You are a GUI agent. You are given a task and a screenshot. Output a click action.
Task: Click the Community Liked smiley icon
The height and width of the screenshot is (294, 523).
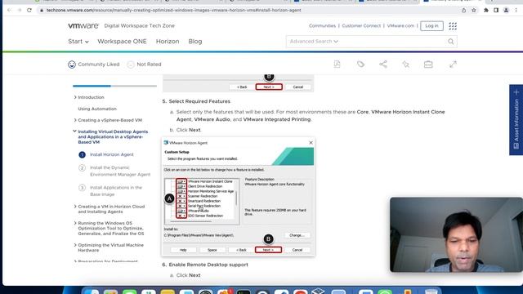(x=72, y=65)
